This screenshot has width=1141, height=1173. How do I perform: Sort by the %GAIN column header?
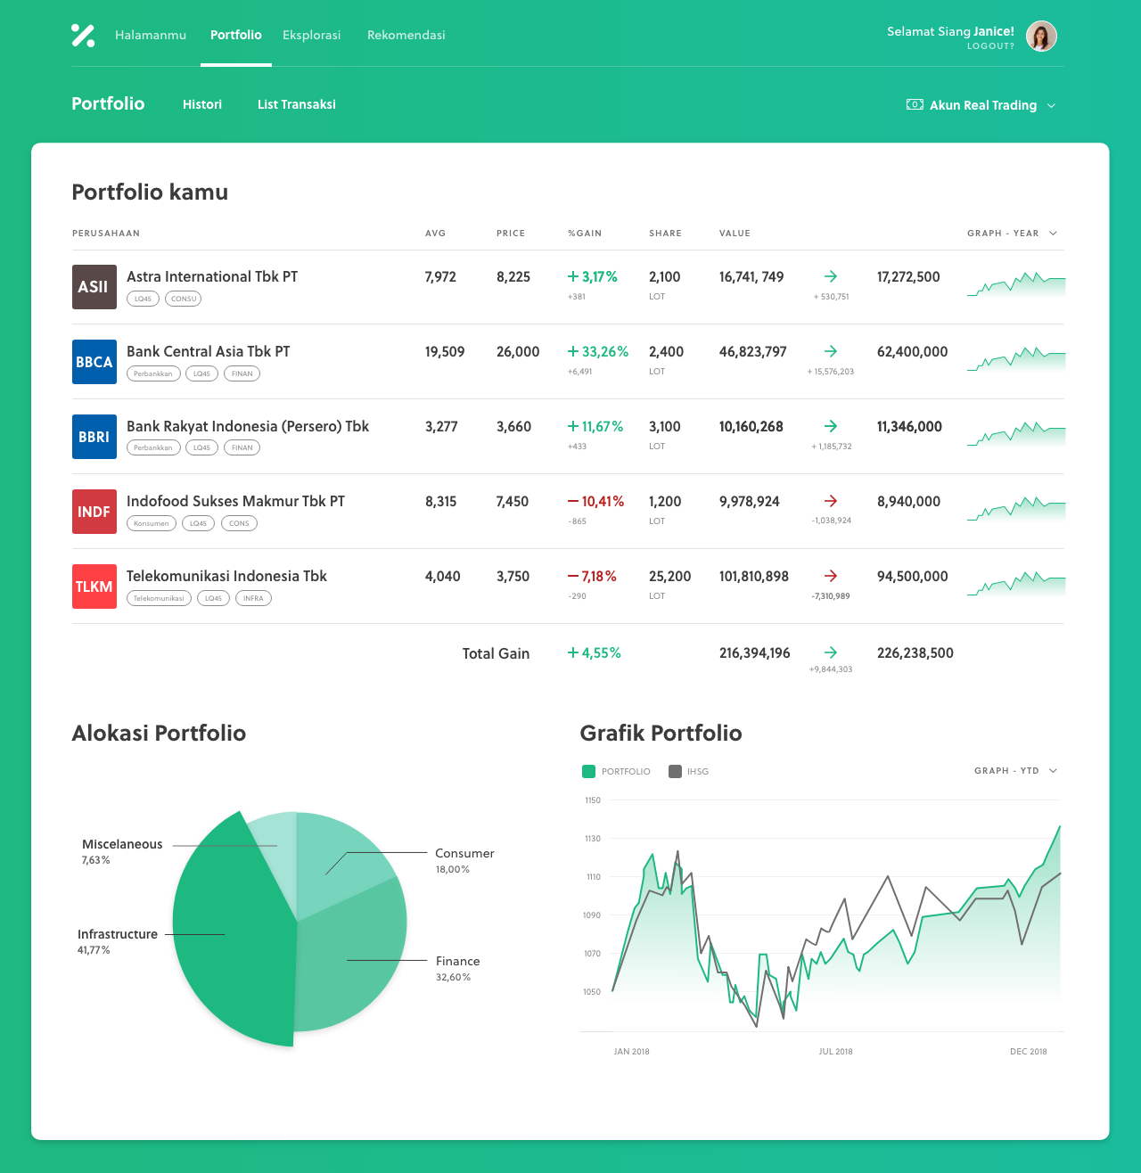585,234
